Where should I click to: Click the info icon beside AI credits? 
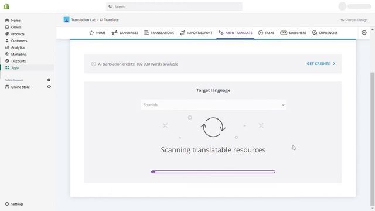tap(94, 64)
